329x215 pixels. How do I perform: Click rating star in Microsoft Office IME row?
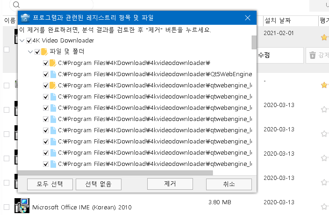[x=324, y=207]
